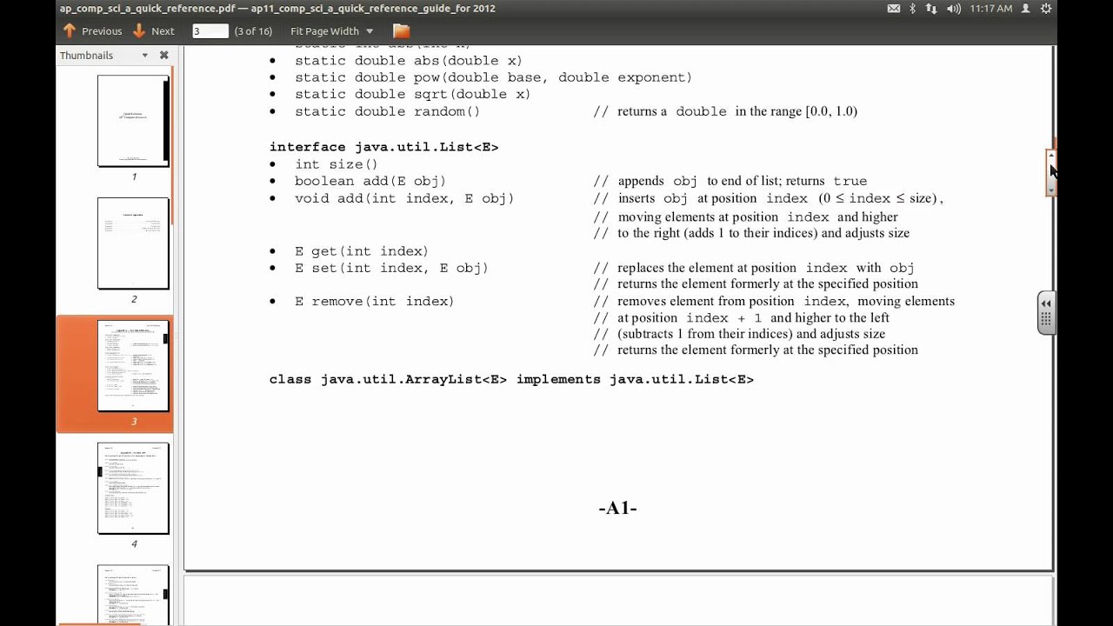The image size is (1113, 626).
Task: Open the network connections indicator
Action: coord(932,9)
